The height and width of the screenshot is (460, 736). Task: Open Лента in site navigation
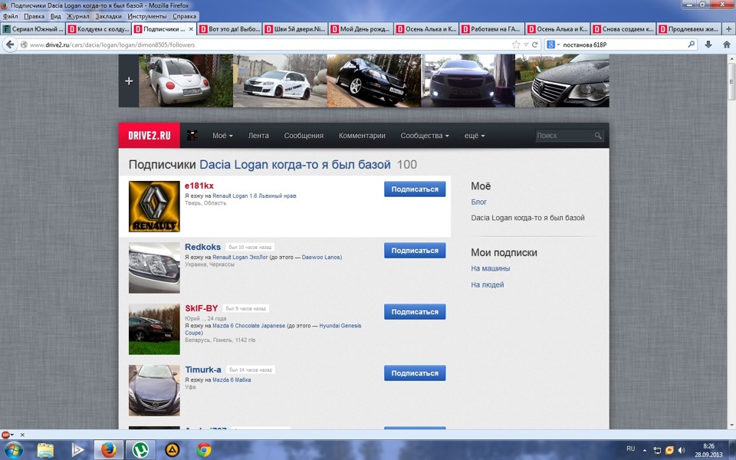click(258, 136)
